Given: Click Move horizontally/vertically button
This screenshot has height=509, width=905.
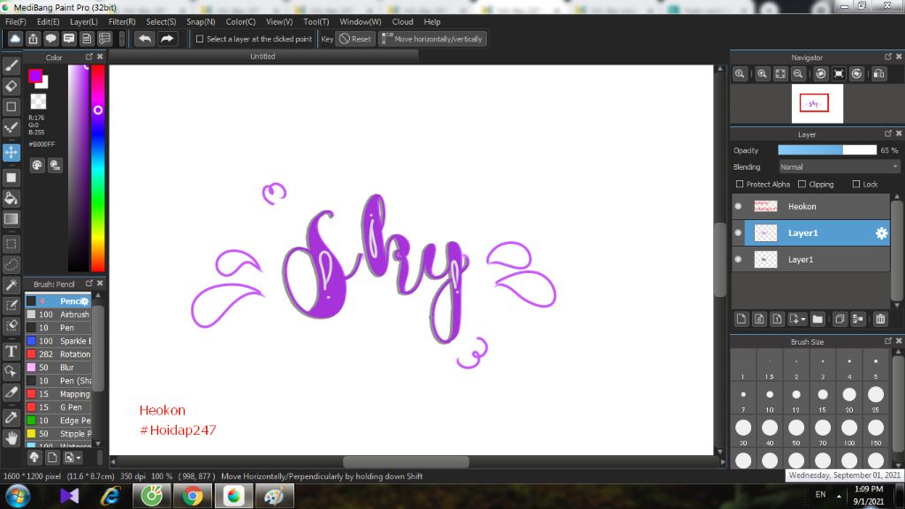Looking at the screenshot, I should pos(432,39).
